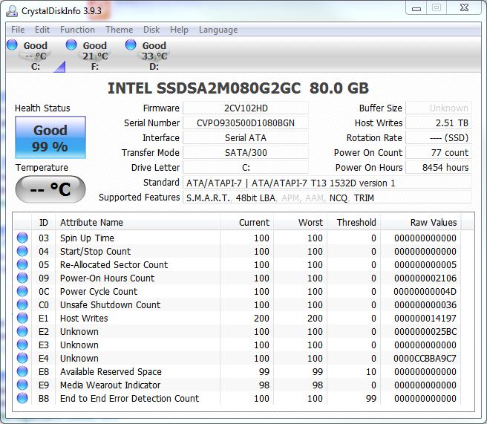Click the Standard field ATA/ATAPI-7
The image size is (487, 424).
(x=327, y=183)
